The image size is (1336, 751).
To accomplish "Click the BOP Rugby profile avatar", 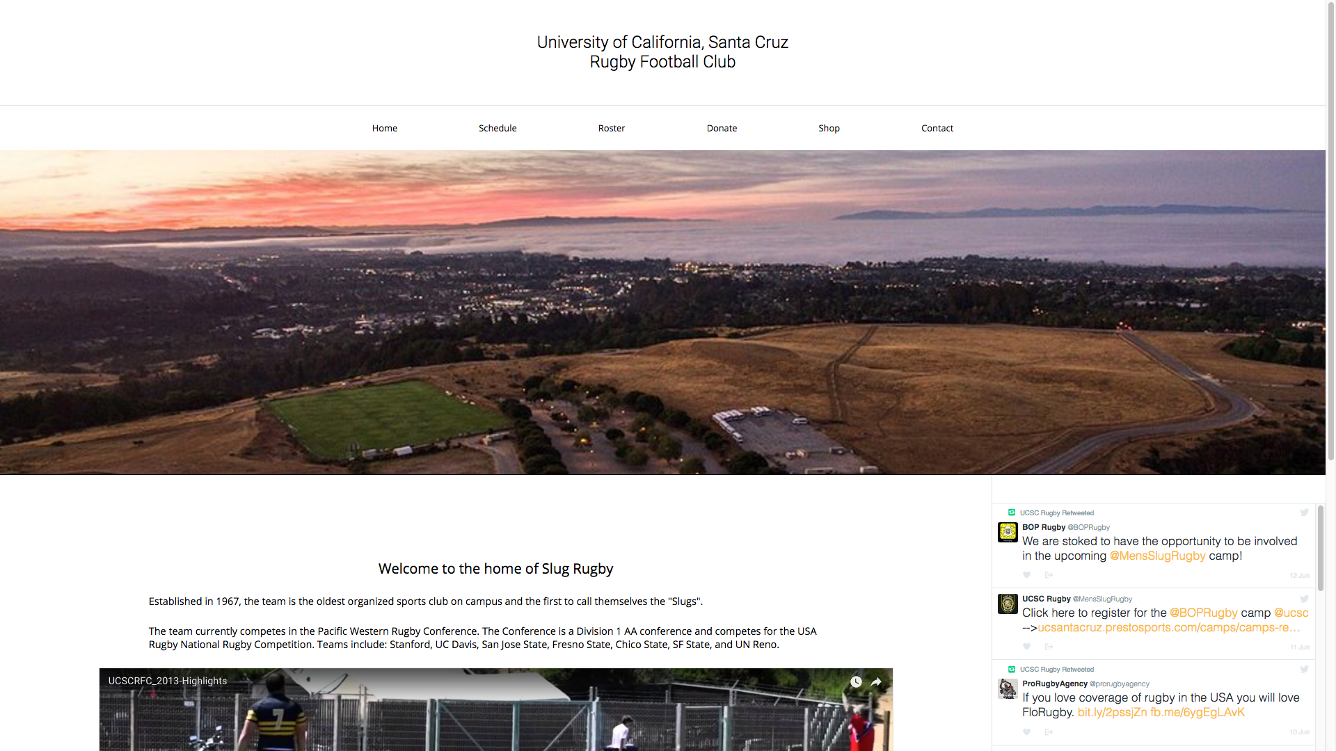I will tap(1008, 533).
